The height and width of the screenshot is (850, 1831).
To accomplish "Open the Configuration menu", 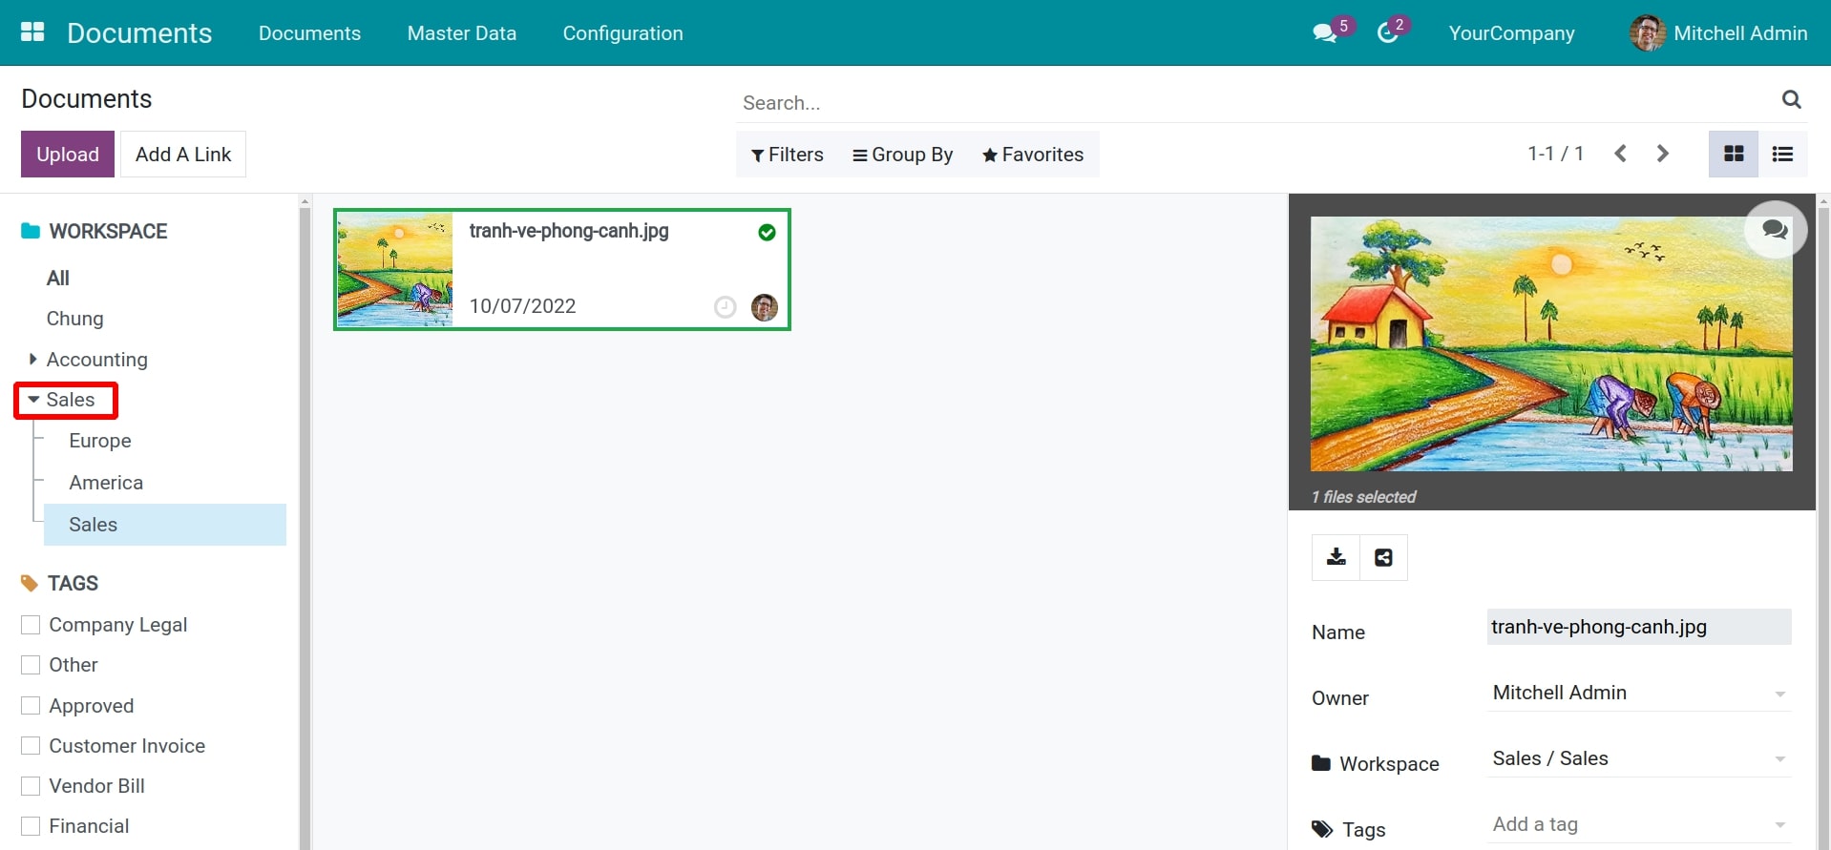I will [622, 33].
